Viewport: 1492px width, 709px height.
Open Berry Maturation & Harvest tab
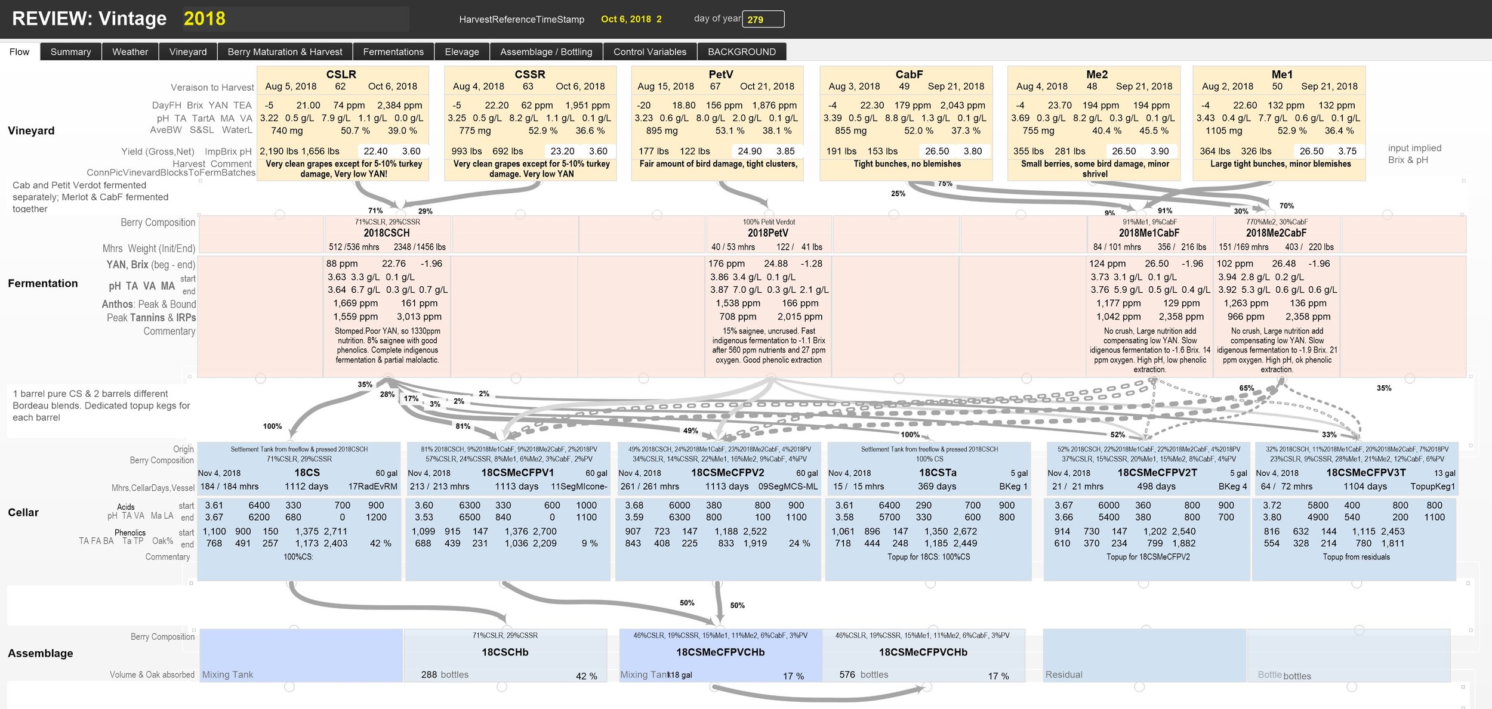(285, 52)
